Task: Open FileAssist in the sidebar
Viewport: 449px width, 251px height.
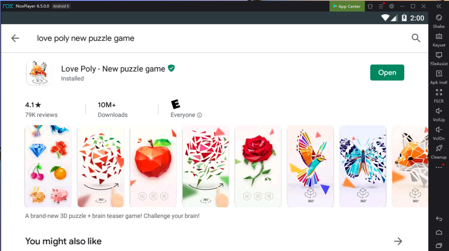Action: click(439, 59)
